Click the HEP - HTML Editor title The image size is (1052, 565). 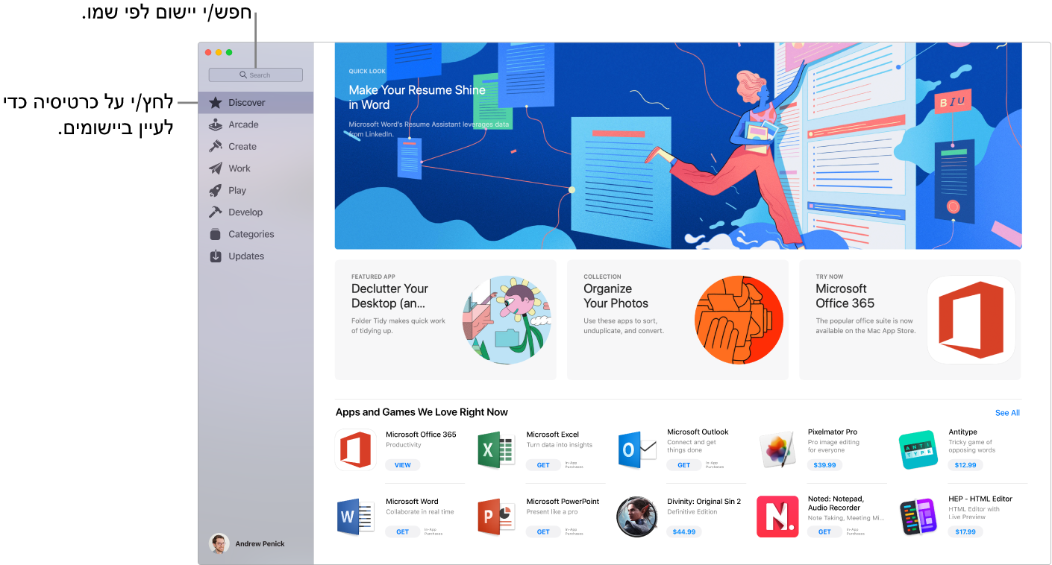980,499
